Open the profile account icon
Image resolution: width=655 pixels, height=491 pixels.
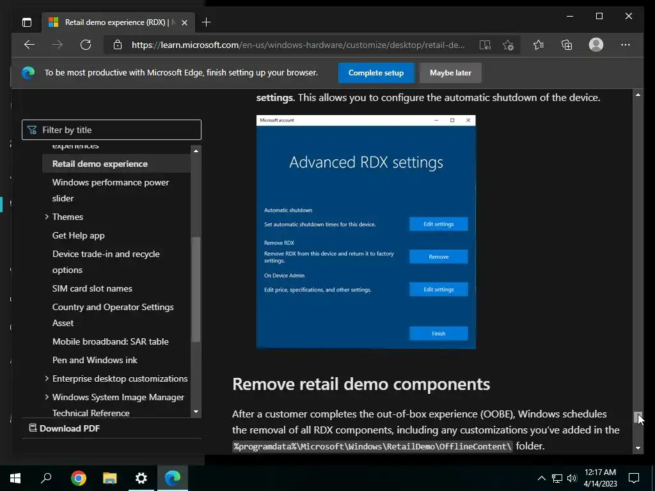tap(596, 45)
